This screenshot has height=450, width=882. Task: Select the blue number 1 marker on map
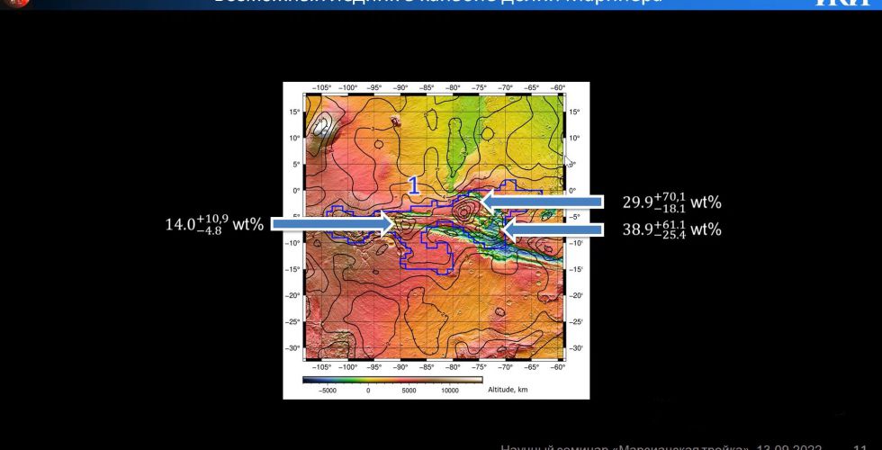coord(413,186)
